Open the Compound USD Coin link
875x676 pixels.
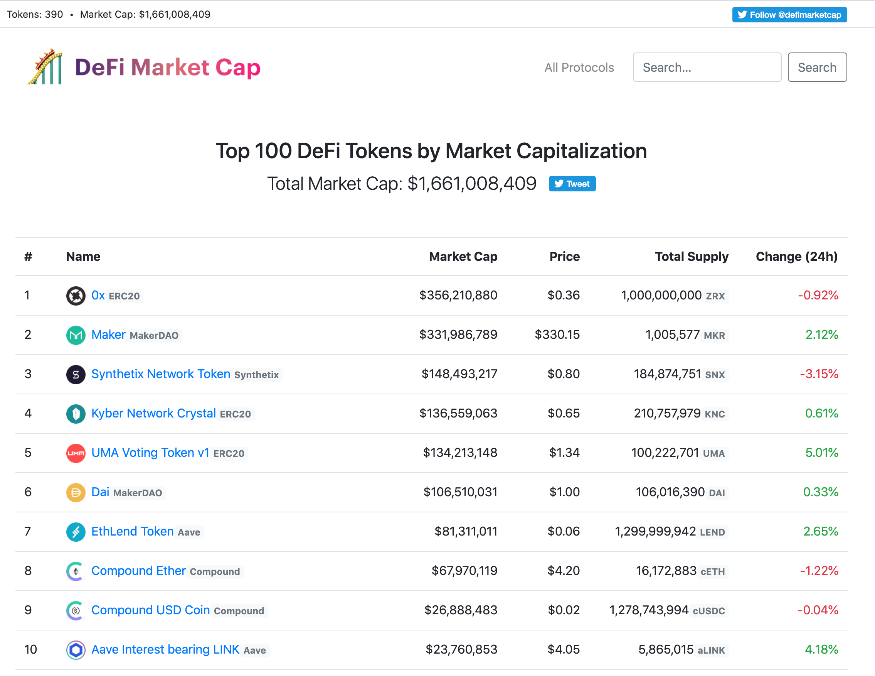pos(150,610)
